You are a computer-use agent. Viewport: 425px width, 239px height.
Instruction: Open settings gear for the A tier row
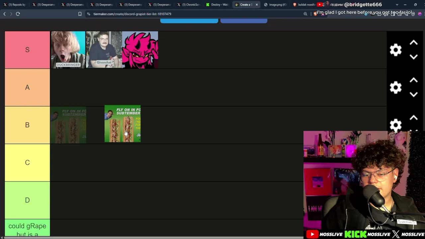pos(395,87)
